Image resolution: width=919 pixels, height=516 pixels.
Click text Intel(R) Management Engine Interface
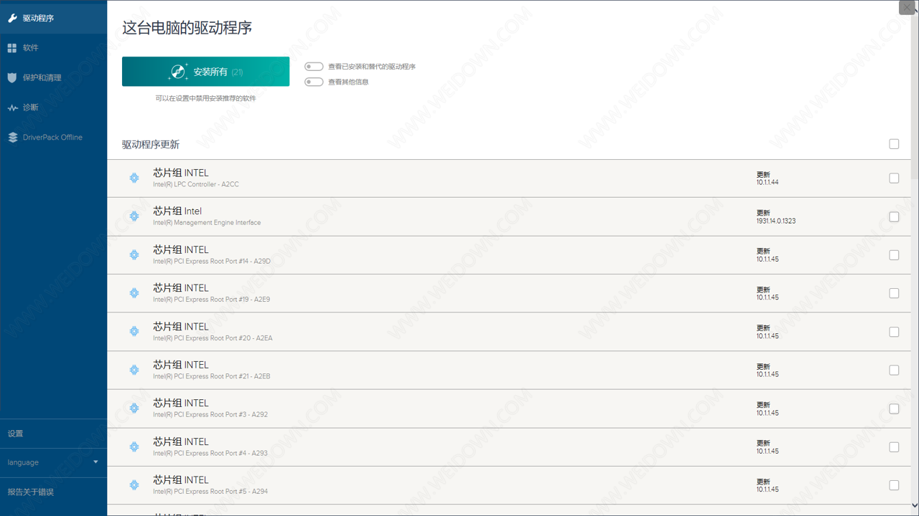[x=207, y=223]
